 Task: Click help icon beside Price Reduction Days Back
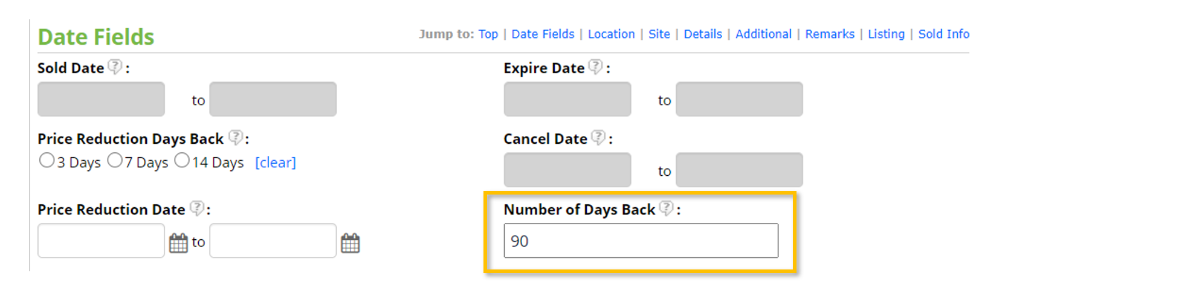coord(236,138)
